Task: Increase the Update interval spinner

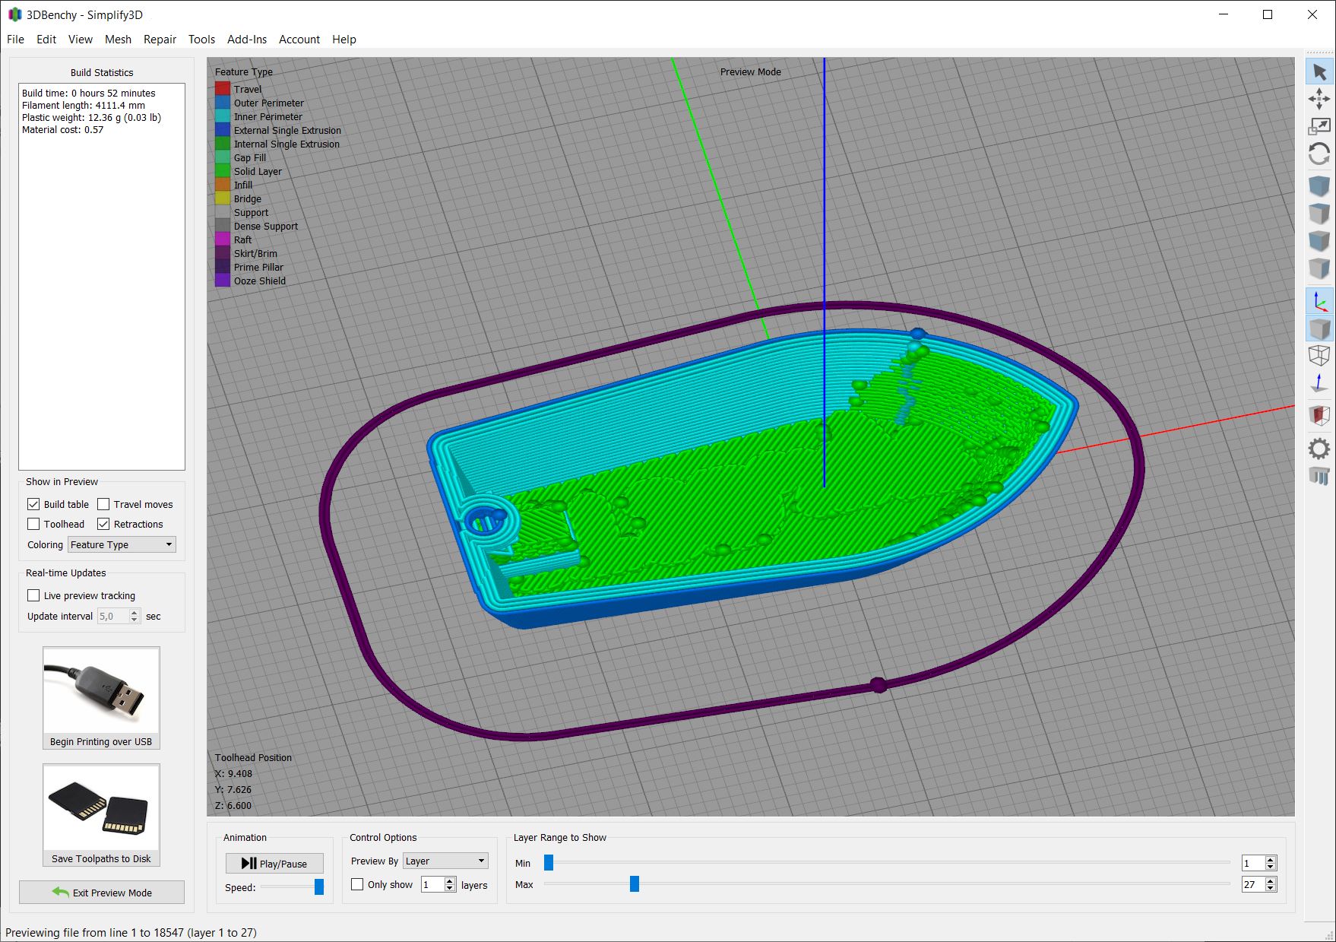Action: coord(135,612)
